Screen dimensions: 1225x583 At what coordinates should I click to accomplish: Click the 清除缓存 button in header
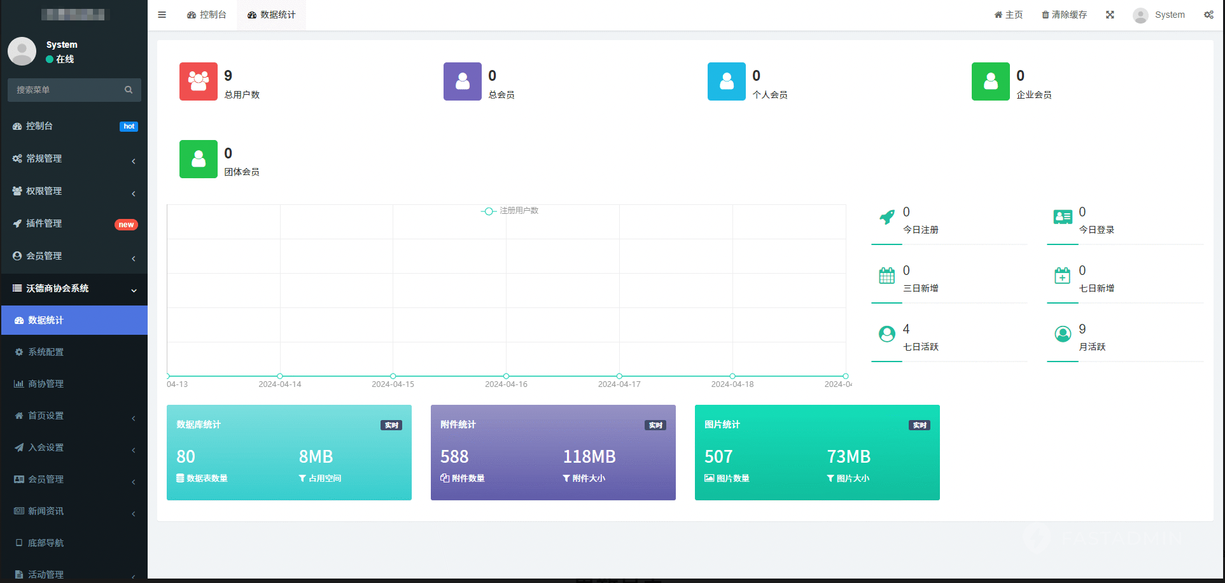1064,15
